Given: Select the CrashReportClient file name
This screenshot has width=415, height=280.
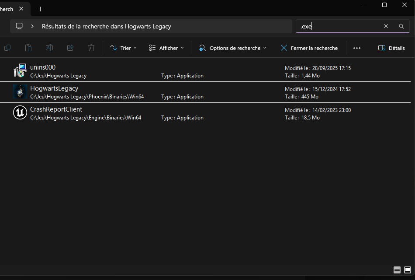Looking at the screenshot, I should click(56, 109).
